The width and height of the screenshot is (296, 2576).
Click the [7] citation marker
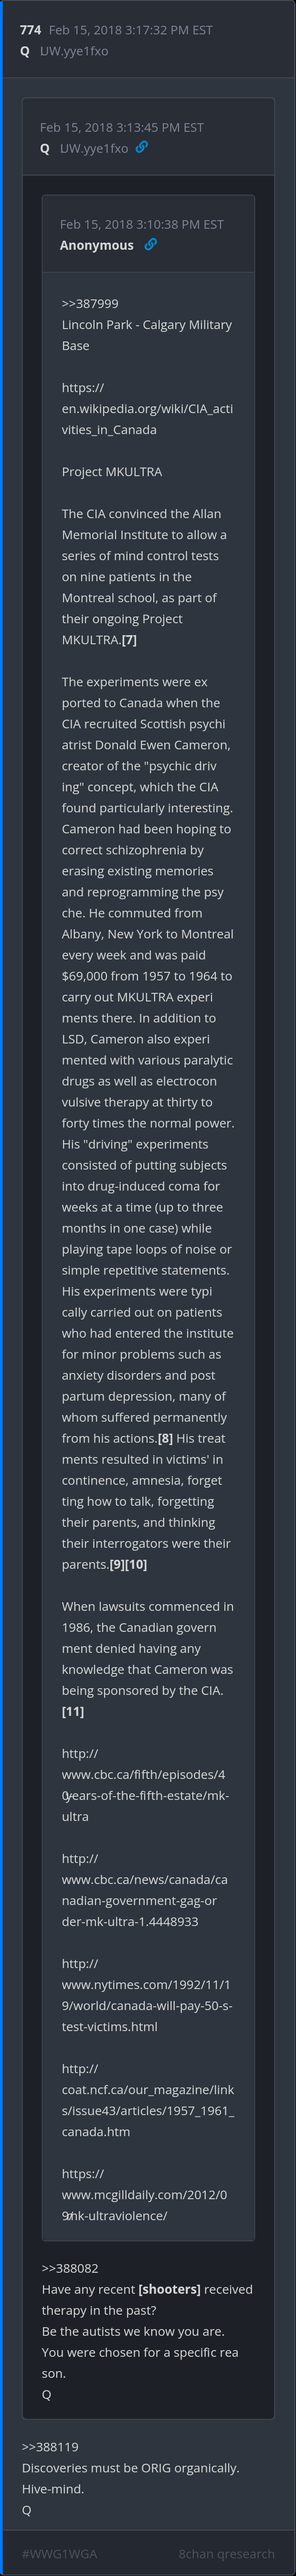pyautogui.click(x=129, y=640)
